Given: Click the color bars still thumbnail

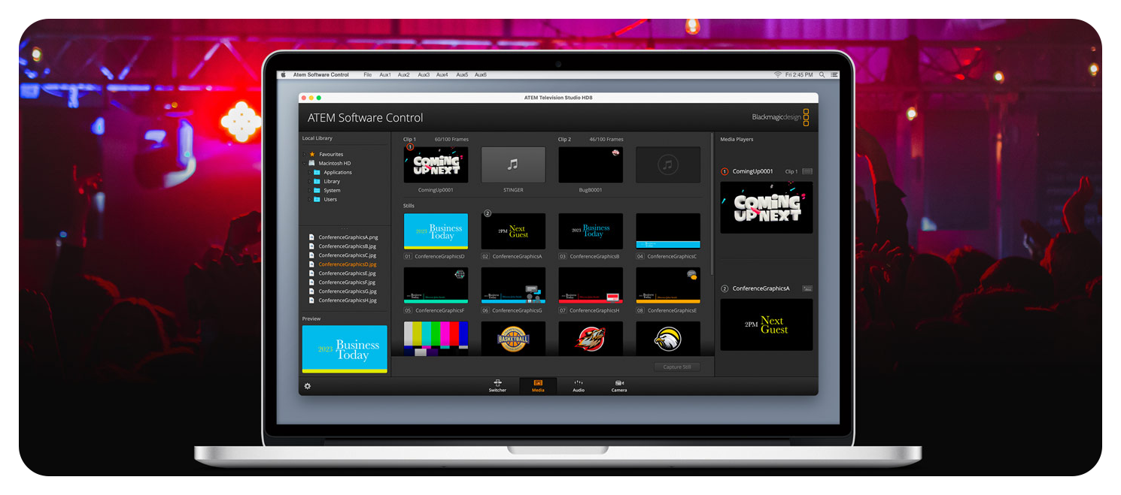Looking at the screenshot, I should (436, 339).
